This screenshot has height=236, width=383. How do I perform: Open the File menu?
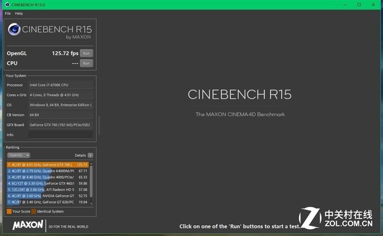pos(8,13)
